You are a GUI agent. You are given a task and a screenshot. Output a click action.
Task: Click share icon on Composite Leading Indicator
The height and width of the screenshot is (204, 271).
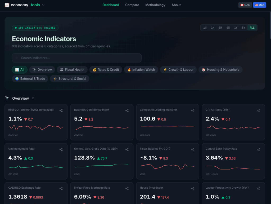(193, 111)
